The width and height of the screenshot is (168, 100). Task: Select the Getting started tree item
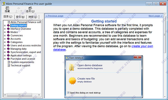(x=18, y=26)
